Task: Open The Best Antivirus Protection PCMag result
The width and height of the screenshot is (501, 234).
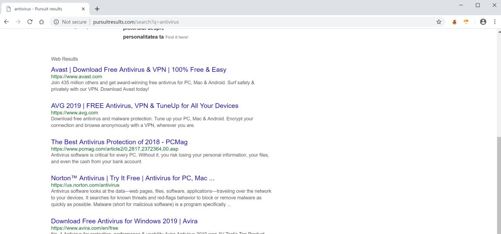Action: pos(119,142)
